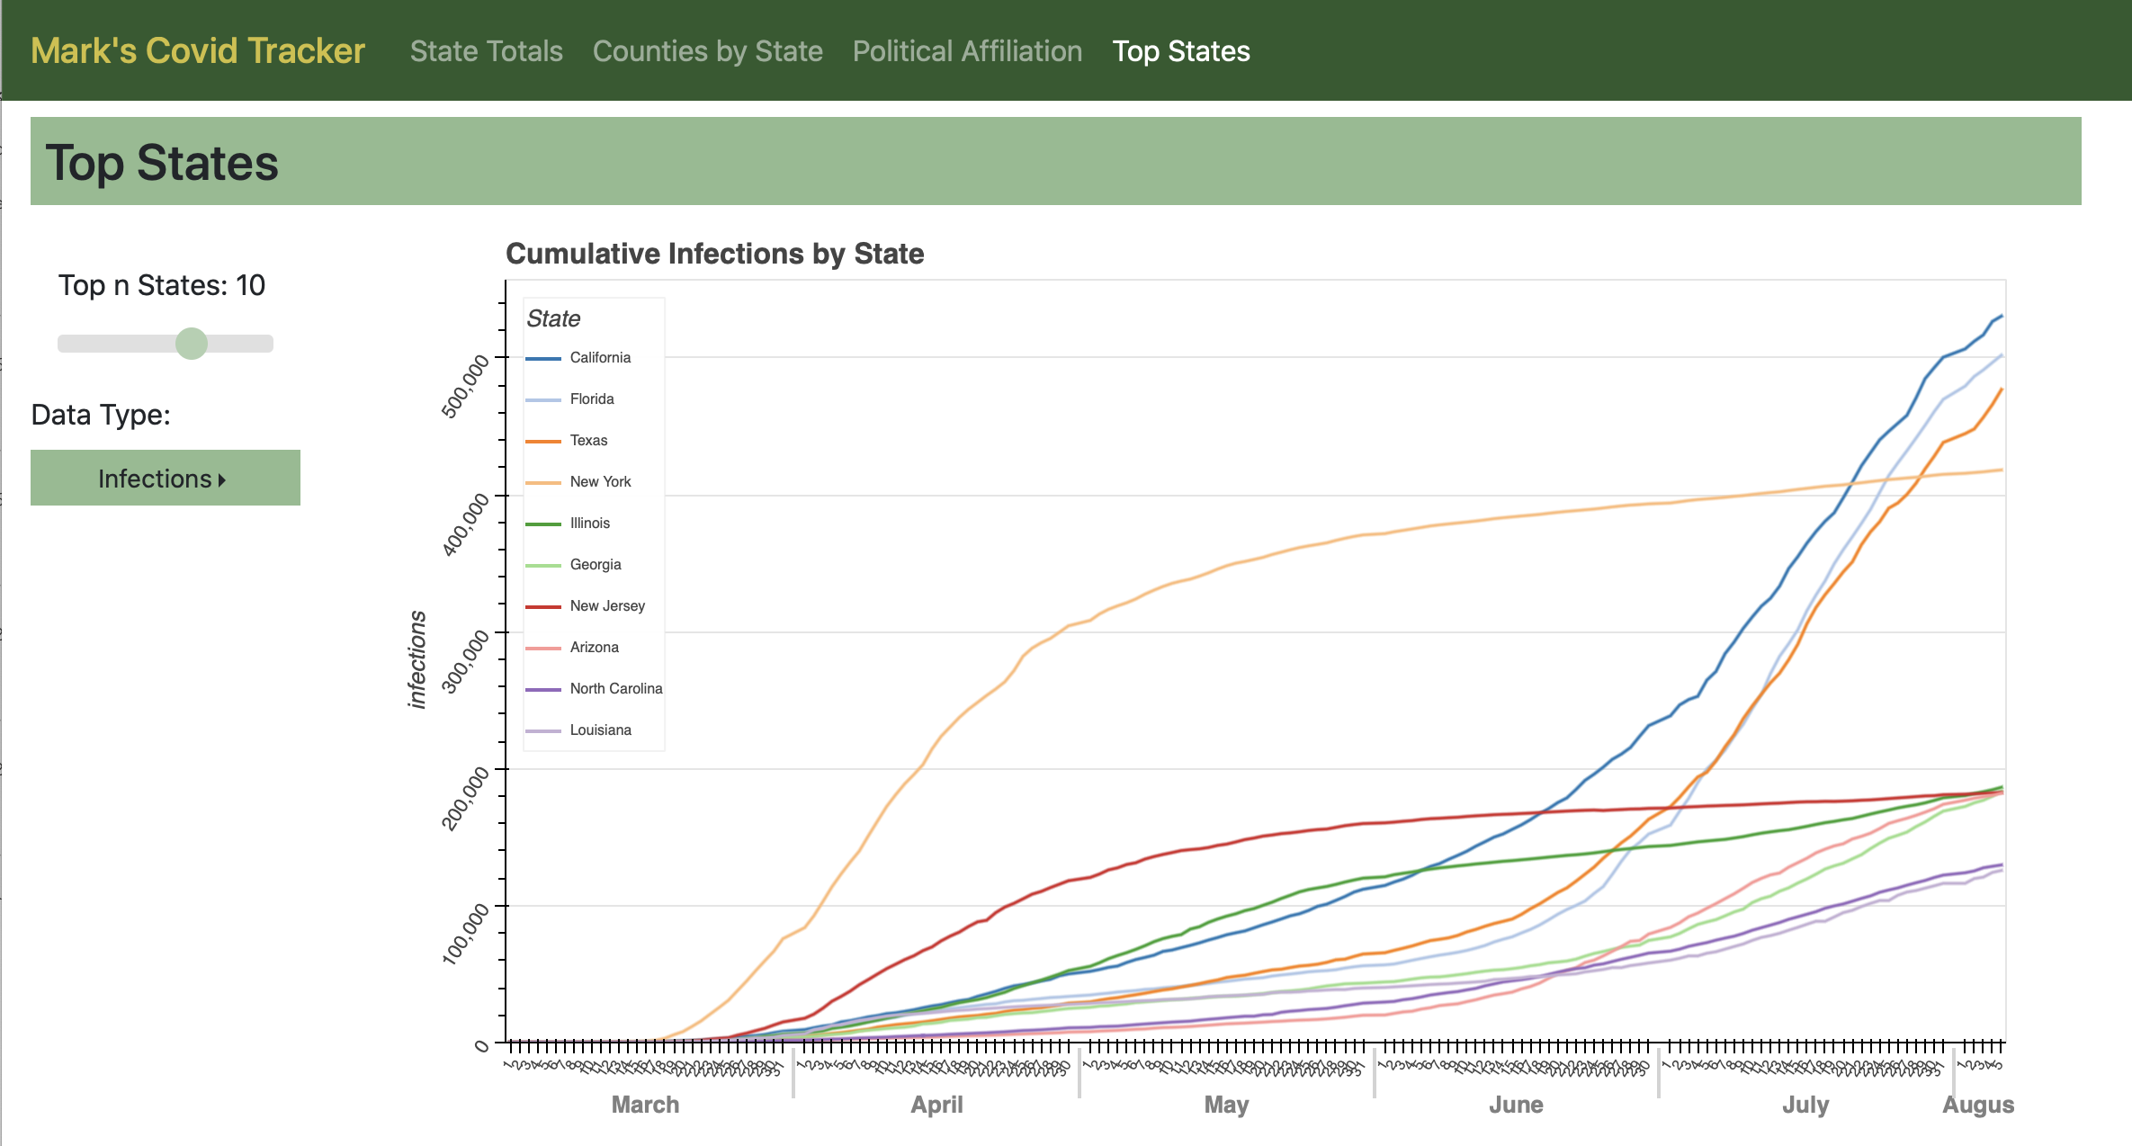
Task: Click the Cumulative Infections by State title
Action: click(x=714, y=254)
